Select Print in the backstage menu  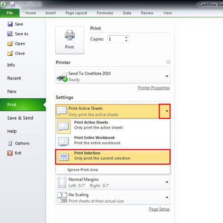tap(23, 105)
